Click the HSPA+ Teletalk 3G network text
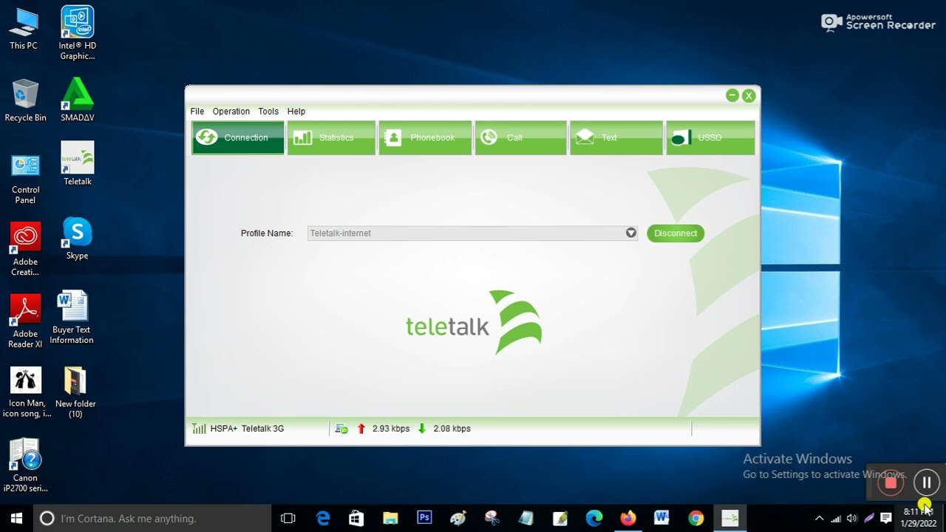This screenshot has width=946, height=532. click(x=247, y=429)
